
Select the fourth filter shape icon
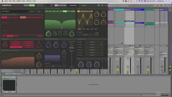(58, 11)
